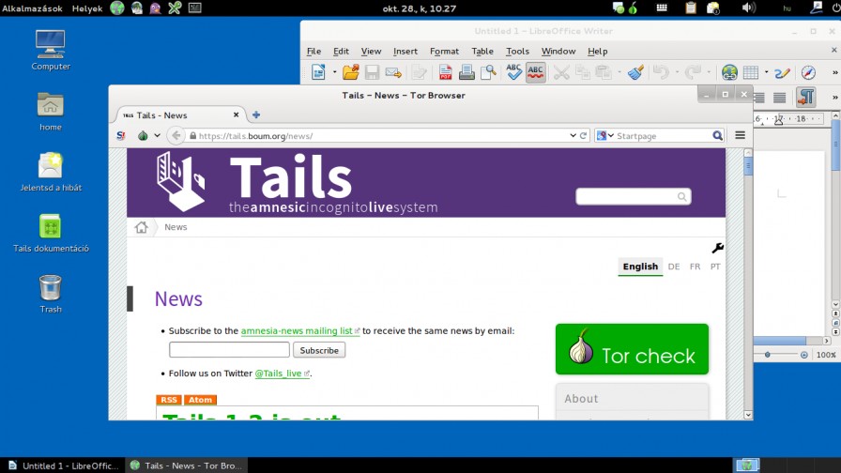Open the Alkalmazások menu in top panel
The height and width of the screenshot is (473, 841).
[32, 8]
